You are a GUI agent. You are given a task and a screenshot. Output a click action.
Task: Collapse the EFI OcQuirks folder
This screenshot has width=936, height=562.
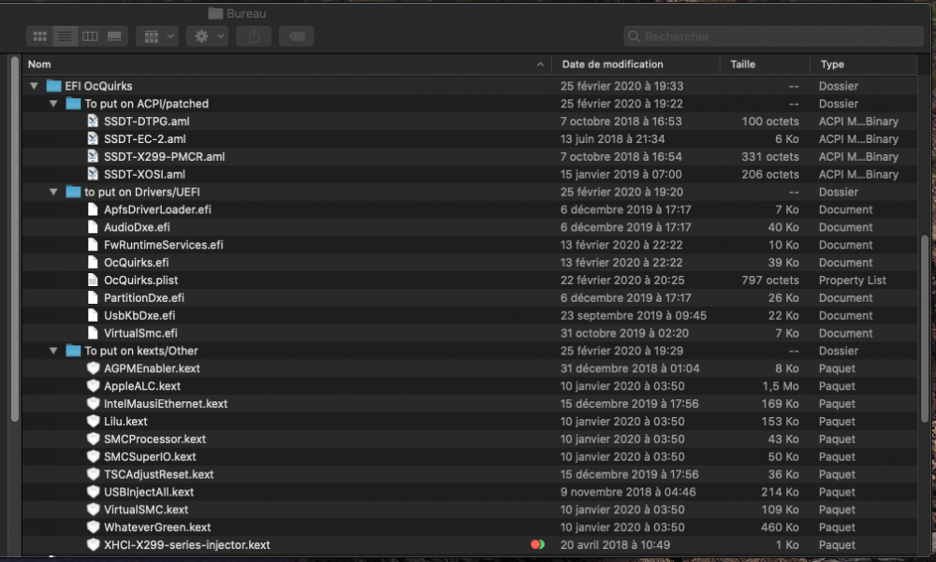[x=34, y=86]
